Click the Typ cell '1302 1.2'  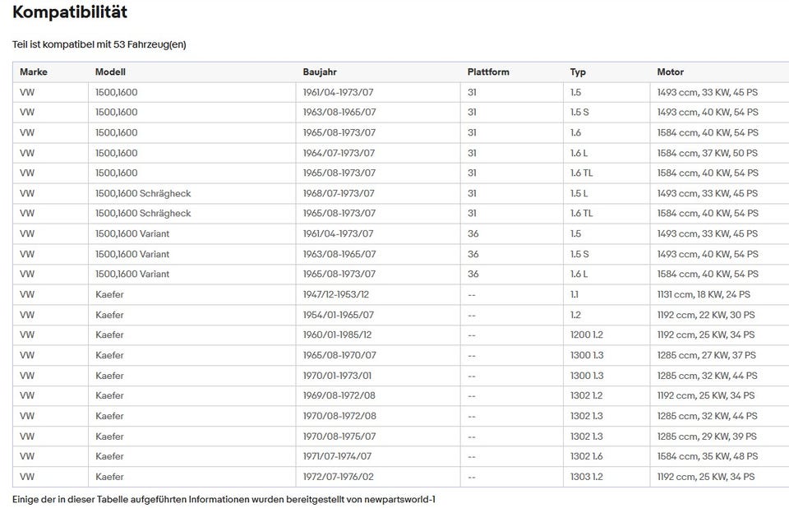[x=586, y=395]
